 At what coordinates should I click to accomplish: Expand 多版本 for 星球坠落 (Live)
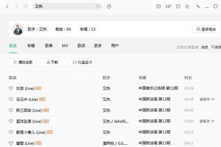(x=207, y=121)
